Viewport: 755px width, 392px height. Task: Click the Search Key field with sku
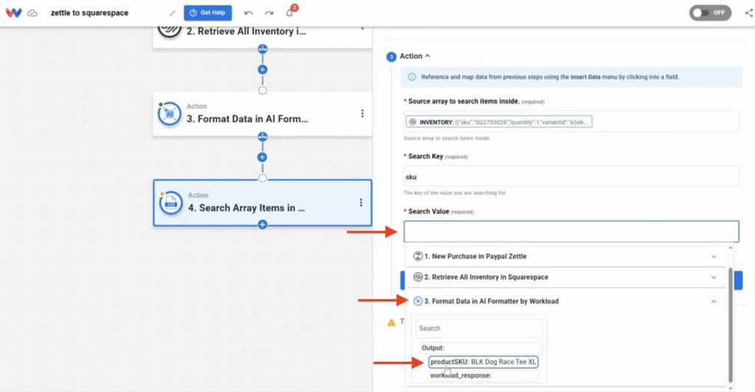(571, 177)
